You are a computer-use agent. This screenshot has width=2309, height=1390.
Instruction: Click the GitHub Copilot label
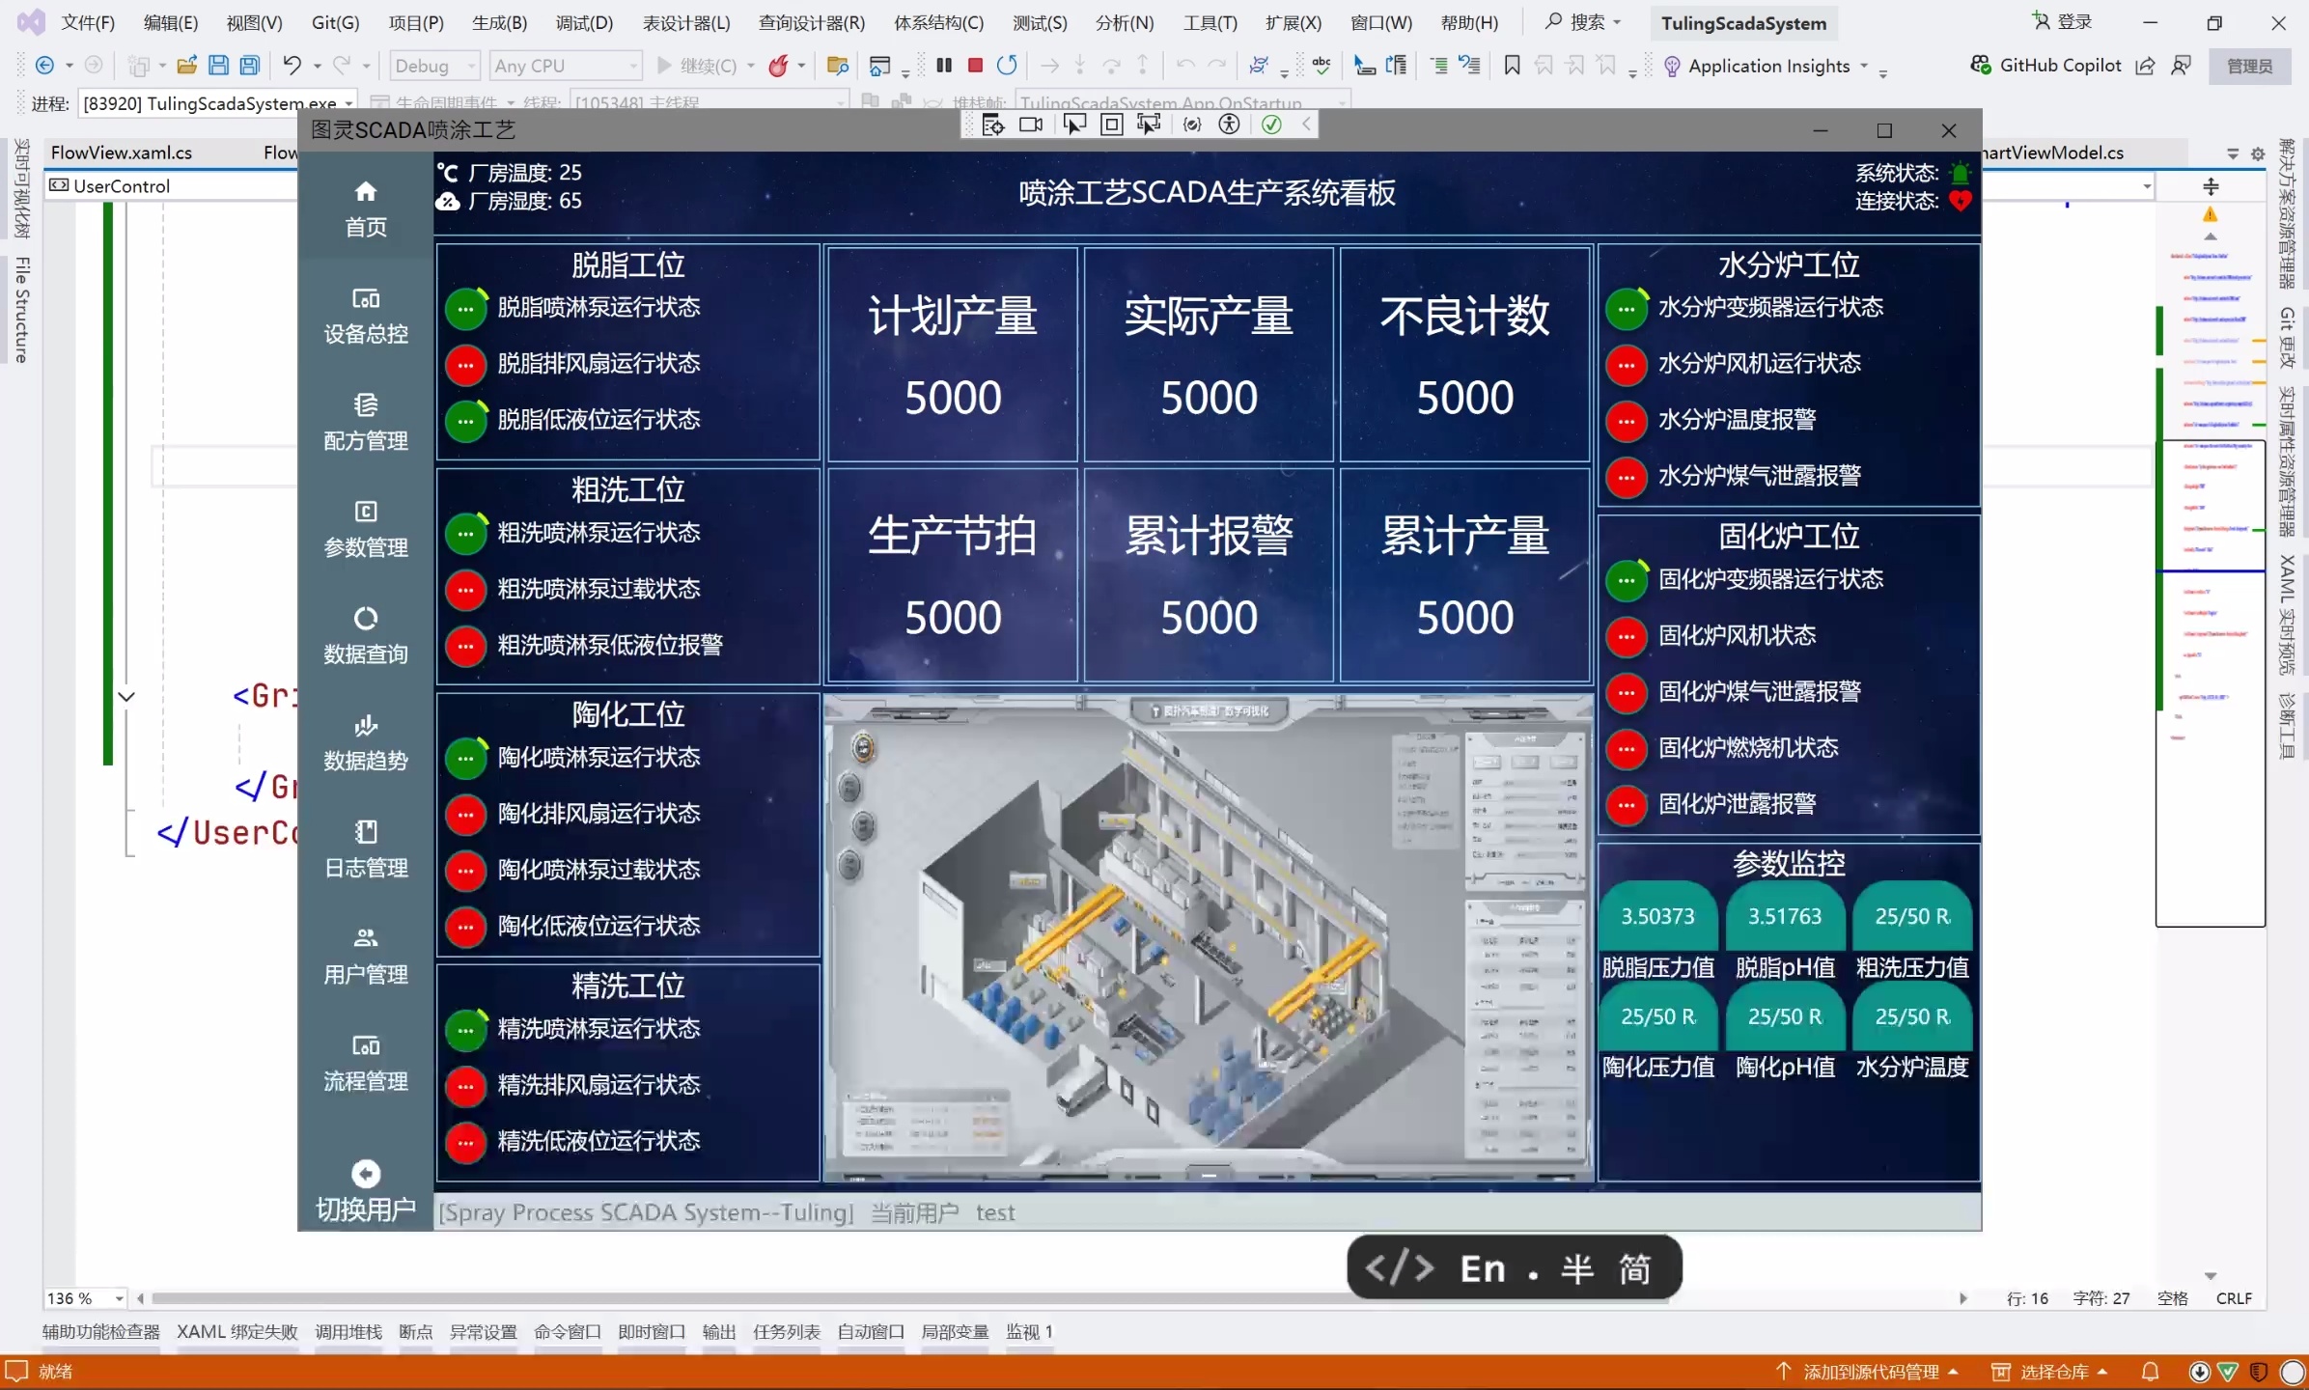(2060, 66)
